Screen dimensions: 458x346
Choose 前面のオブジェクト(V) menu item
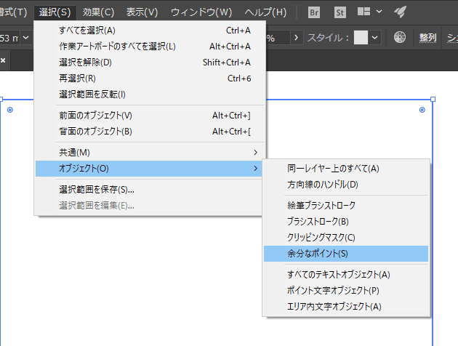coord(150,116)
